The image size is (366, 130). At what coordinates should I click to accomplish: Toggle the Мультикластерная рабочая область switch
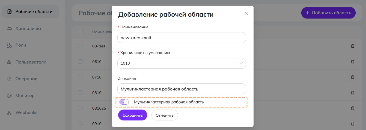click(124, 102)
